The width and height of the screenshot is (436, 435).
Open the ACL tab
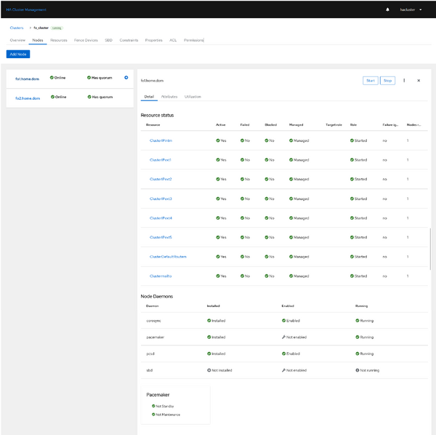pyautogui.click(x=173, y=40)
